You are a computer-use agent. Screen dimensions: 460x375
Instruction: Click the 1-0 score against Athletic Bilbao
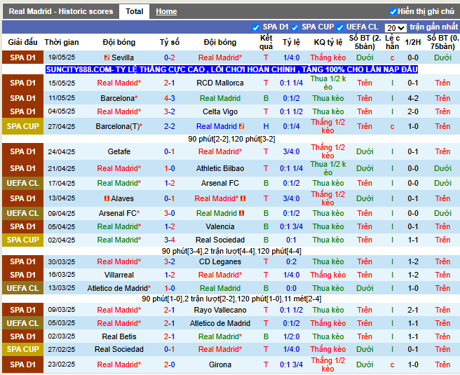click(x=170, y=169)
